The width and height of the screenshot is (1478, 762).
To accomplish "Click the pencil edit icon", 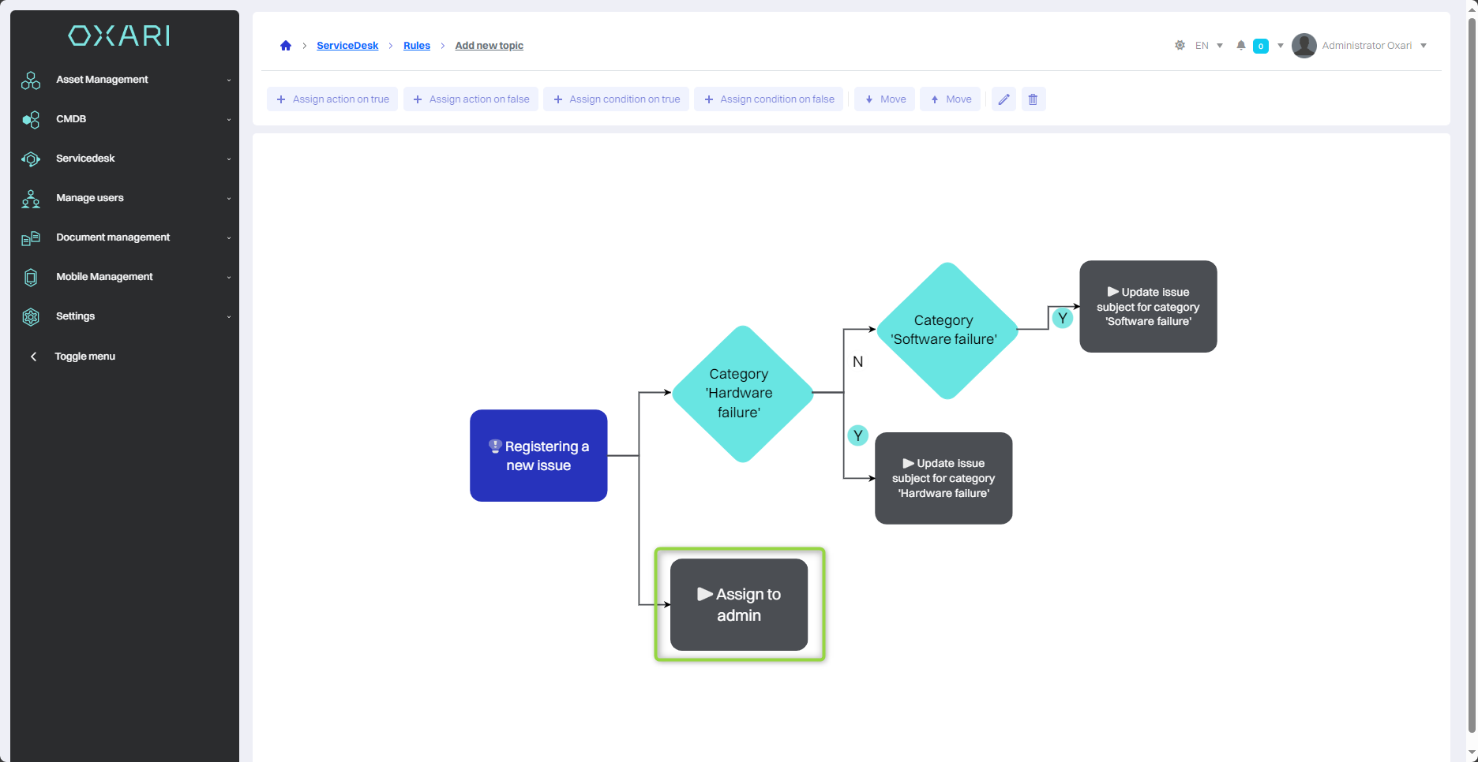I will pos(1003,99).
